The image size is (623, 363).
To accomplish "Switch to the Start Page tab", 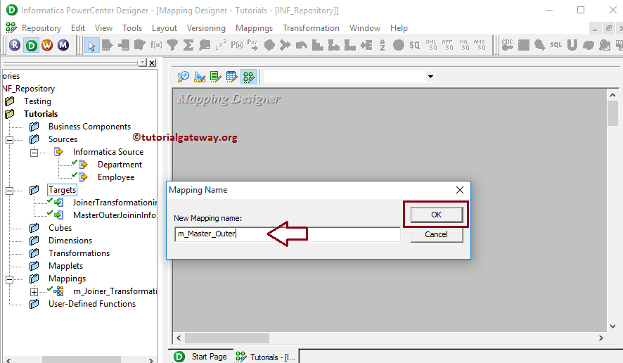I will tap(200, 357).
